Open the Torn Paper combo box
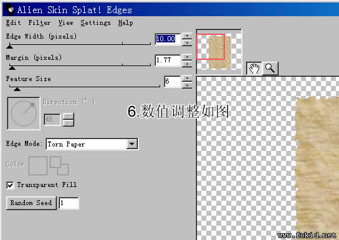Screen dimensions: 339x240 92,144
